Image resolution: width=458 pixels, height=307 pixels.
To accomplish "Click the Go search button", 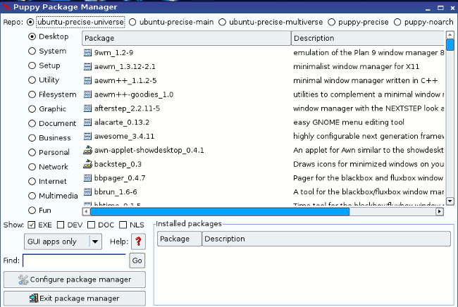I will pos(137,261).
